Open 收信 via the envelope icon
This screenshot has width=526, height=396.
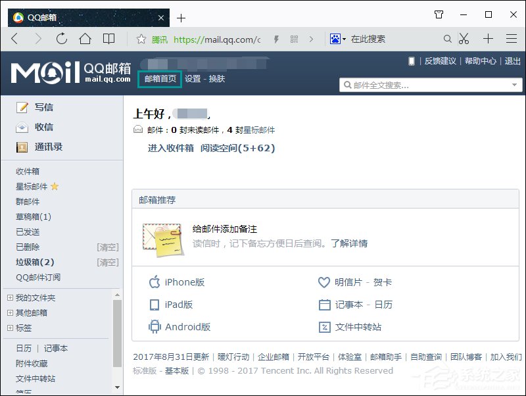[x=22, y=127]
